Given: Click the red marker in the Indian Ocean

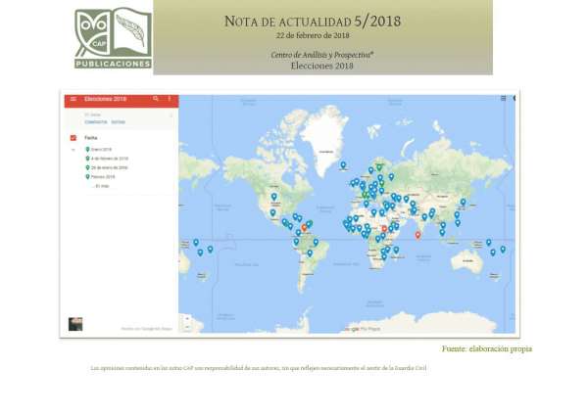Looking at the screenshot, I should [x=418, y=234].
